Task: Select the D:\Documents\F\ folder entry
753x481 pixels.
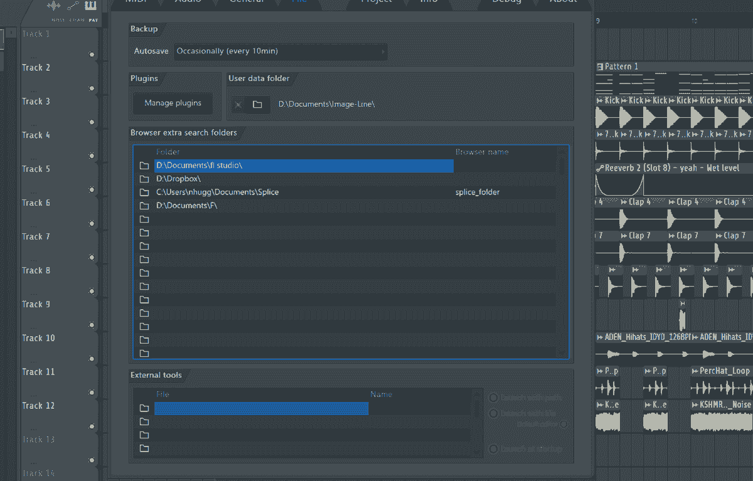Action: pyautogui.click(x=304, y=206)
